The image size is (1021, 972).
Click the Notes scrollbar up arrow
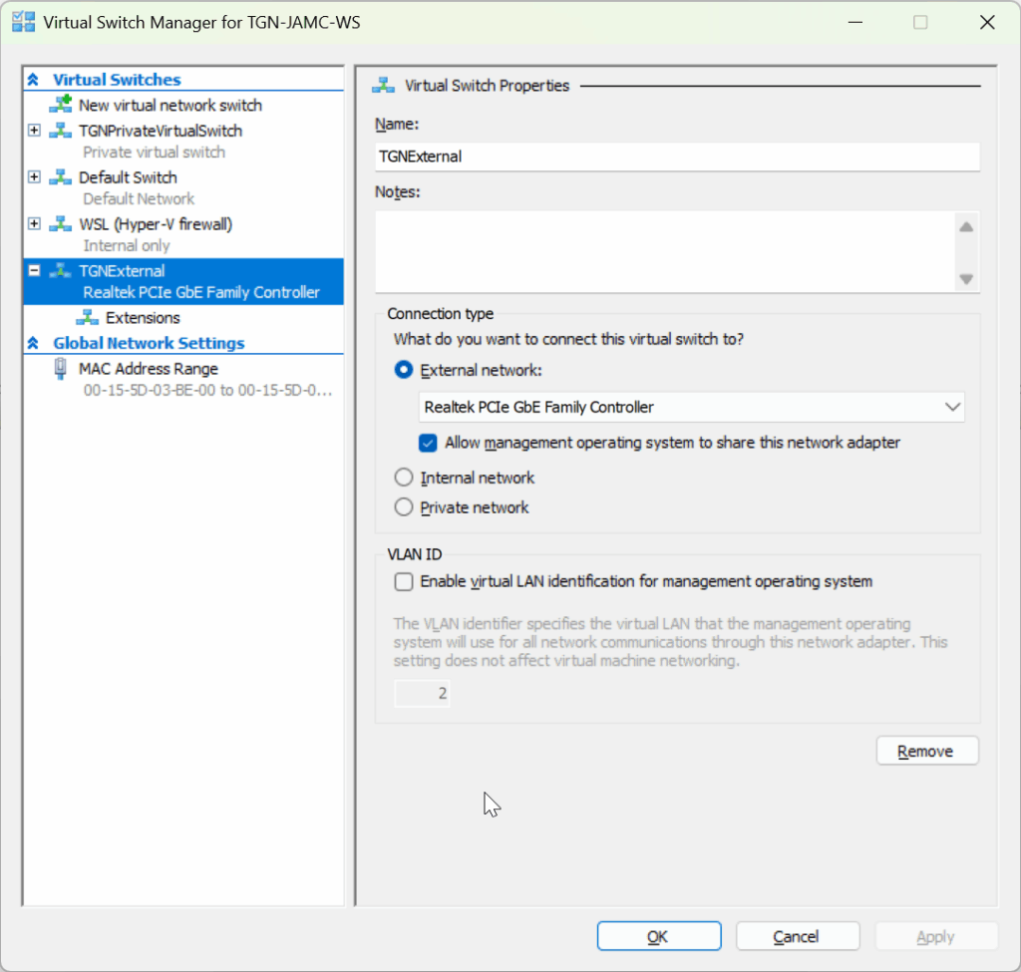coord(966,226)
